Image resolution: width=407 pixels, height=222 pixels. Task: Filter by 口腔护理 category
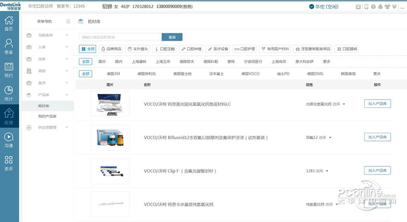245,49
